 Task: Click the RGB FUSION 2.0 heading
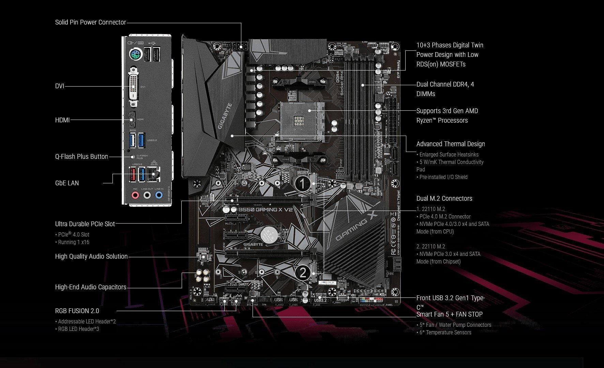point(77,311)
